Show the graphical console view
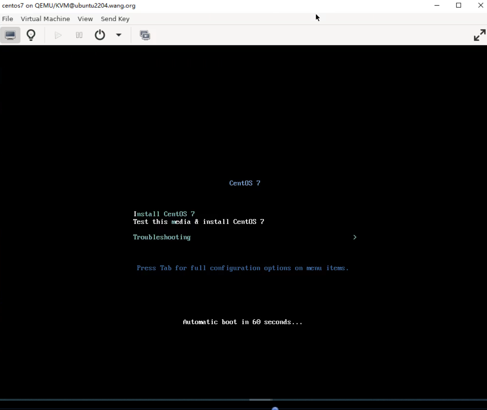The image size is (487, 410). 10,35
